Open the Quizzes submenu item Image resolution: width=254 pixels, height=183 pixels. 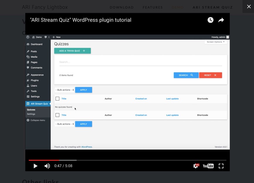tap(31, 110)
